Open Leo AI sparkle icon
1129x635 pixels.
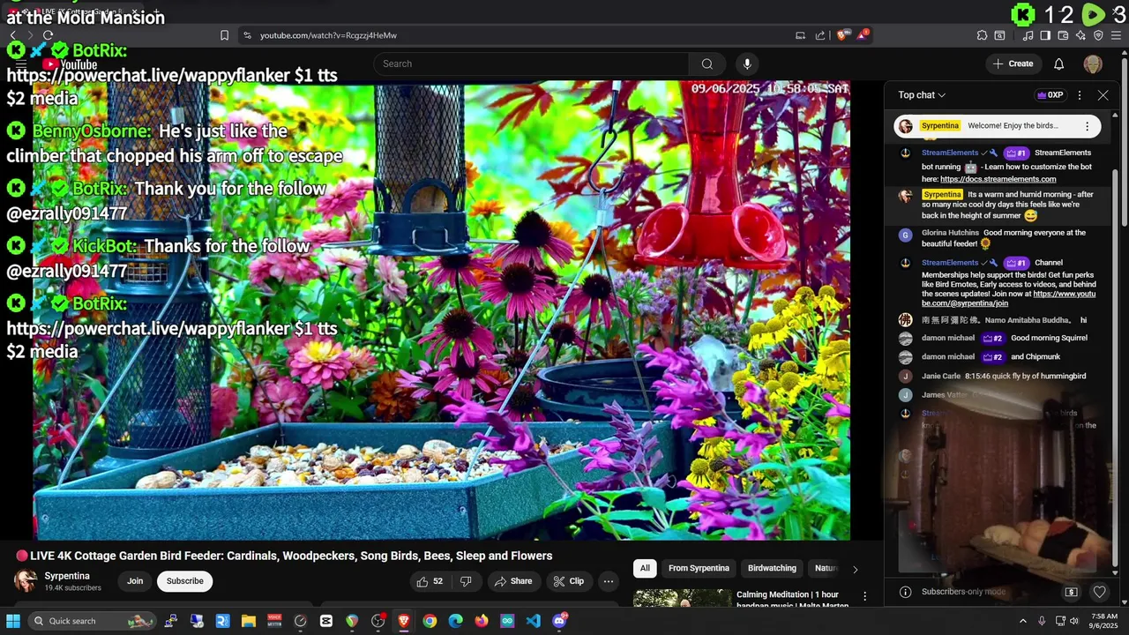pos(1080,35)
